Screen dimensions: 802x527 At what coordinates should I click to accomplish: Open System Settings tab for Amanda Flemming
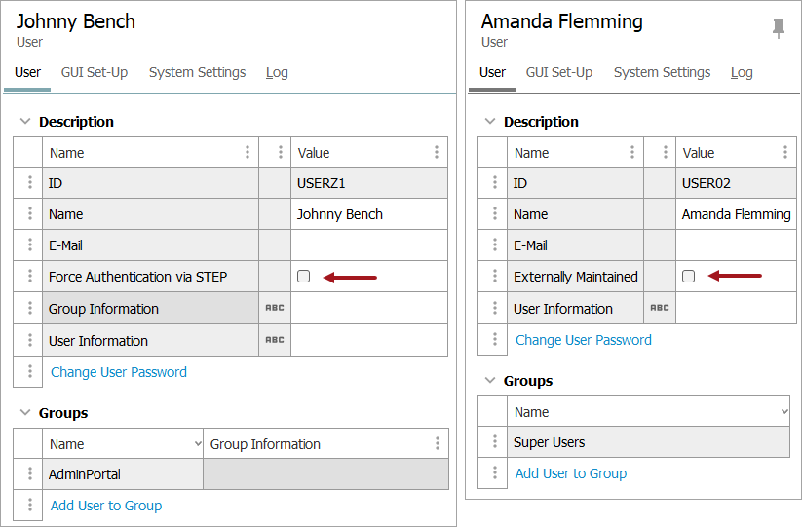pos(662,73)
